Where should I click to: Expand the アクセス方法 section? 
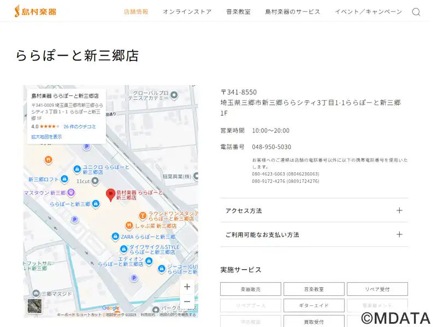[x=314, y=210]
